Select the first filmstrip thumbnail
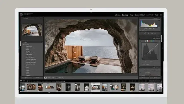 click(x=22, y=87)
